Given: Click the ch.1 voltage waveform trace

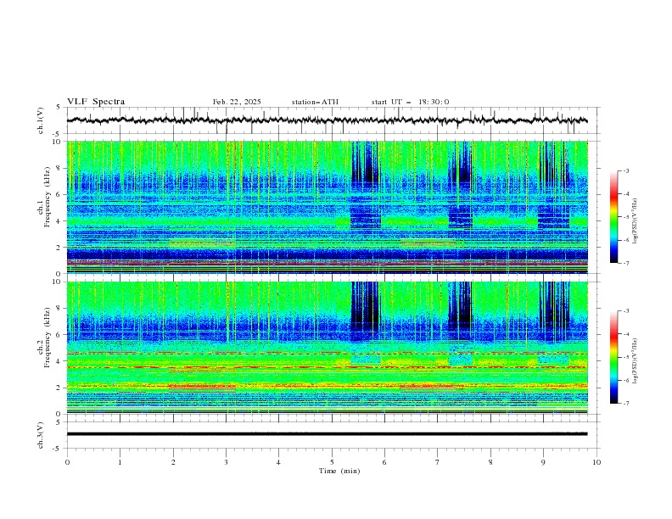Looking at the screenshot, I should [327, 120].
